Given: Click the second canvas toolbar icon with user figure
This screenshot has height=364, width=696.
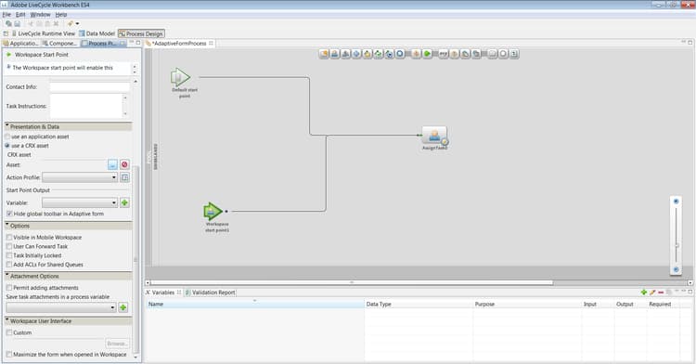Looking at the screenshot, I should click(335, 54).
